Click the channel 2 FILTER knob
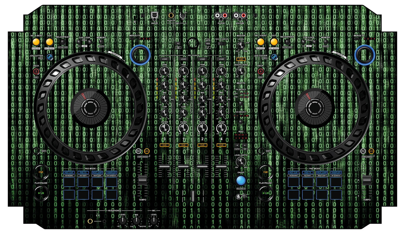The image size is (405, 234). pyautogui.click(x=202, y=128)
